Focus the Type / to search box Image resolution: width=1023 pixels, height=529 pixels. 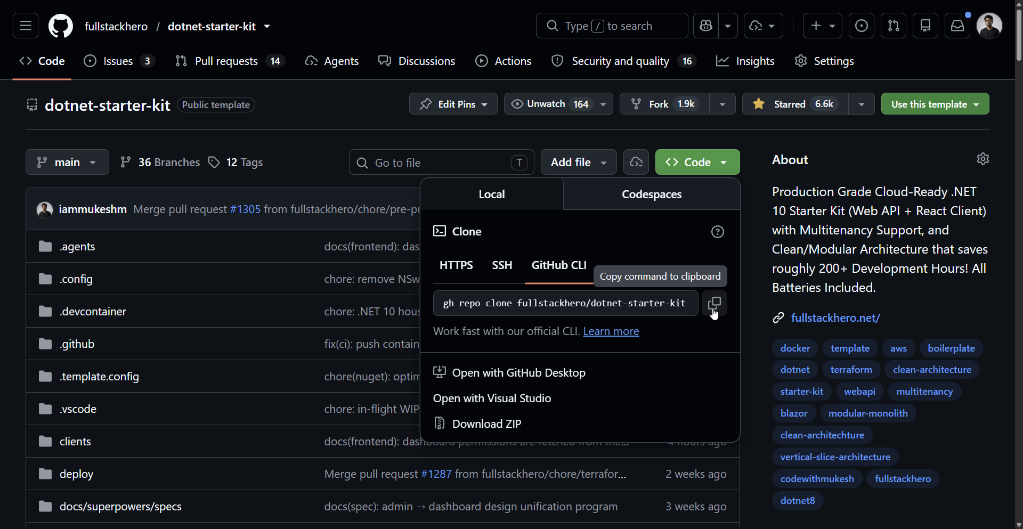point(612,26)
